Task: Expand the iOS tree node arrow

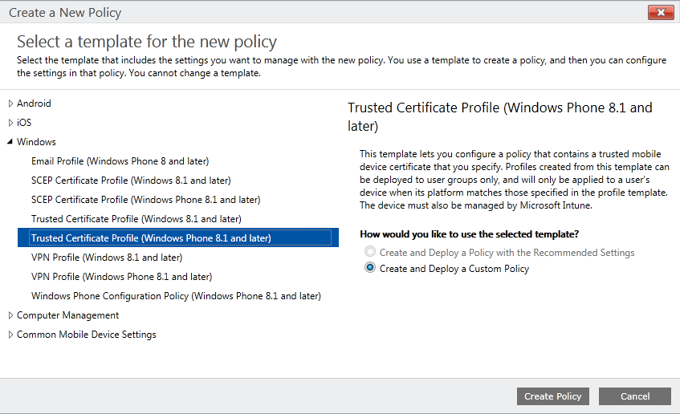Action: click(x=10, y=123)
